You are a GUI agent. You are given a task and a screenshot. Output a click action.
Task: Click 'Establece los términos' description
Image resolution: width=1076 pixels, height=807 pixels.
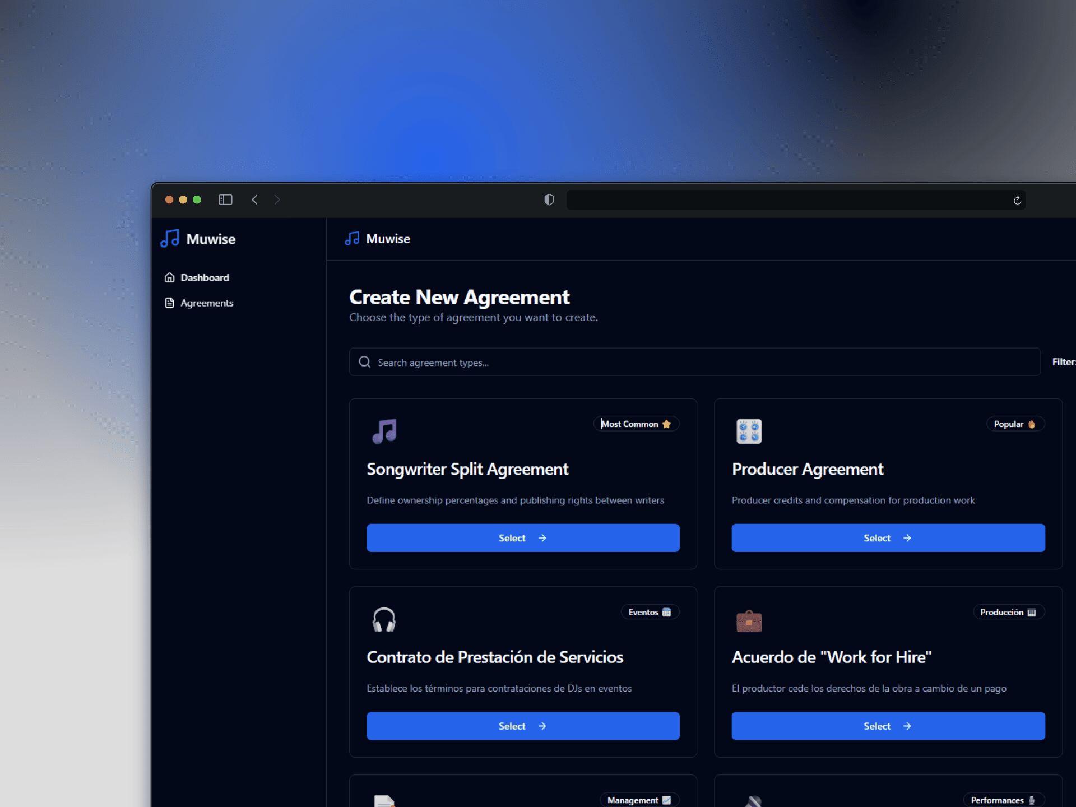click(499, 688)
